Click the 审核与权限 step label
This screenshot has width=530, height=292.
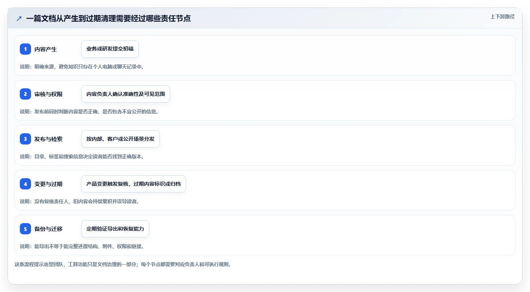tap(49, 94)
